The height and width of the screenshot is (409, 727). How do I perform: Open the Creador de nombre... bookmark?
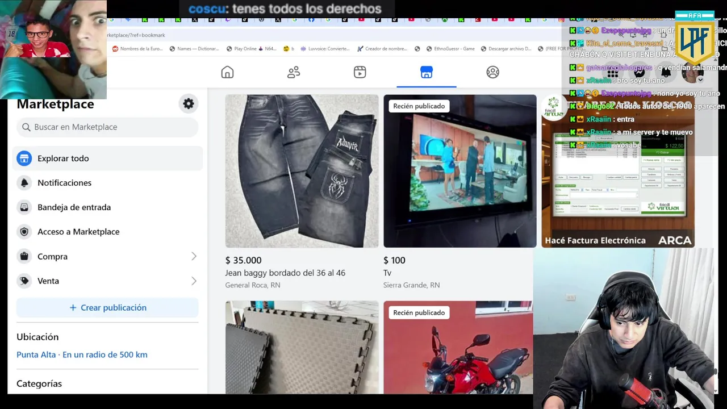coord(382,49)
